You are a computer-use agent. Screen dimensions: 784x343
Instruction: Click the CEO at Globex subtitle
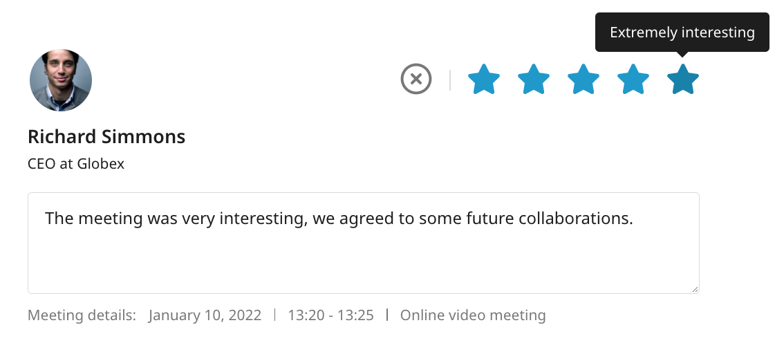pyautogui.click(x=76, y=164)
